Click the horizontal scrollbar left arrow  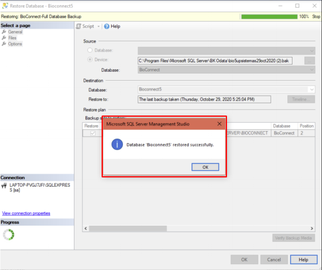(86, 228)
